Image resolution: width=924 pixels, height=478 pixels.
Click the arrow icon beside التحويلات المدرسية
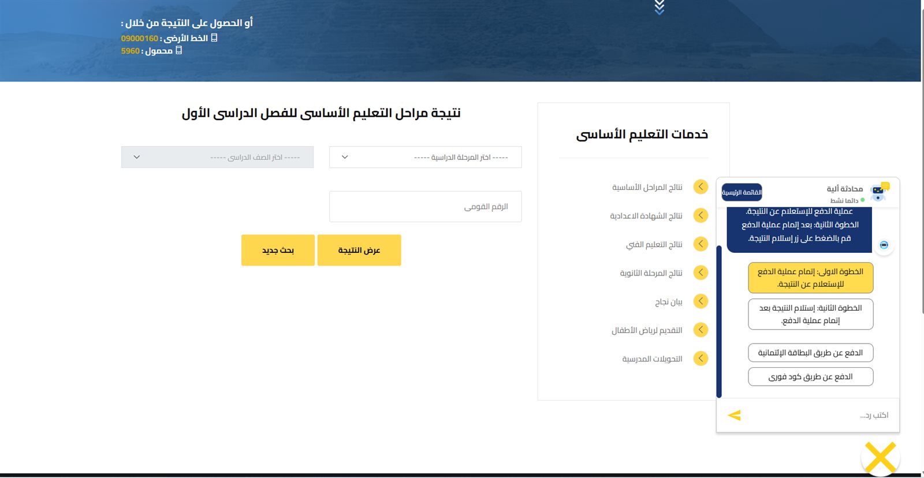click(x=701, y=358)
